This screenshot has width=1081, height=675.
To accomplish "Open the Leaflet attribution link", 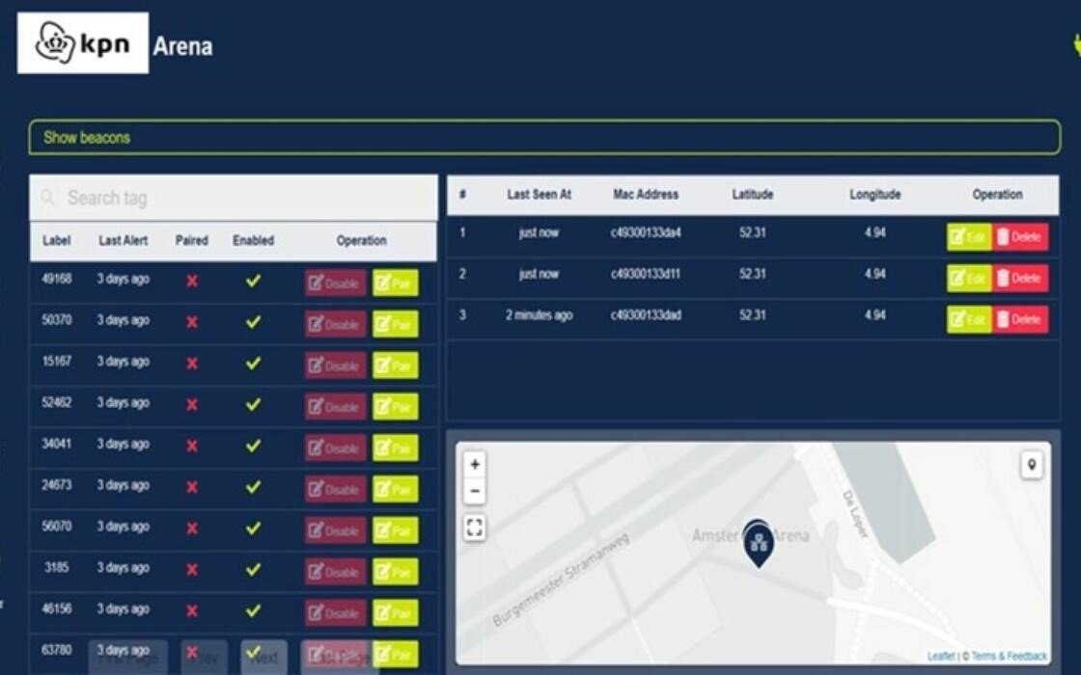I will (x=941, y=657).
